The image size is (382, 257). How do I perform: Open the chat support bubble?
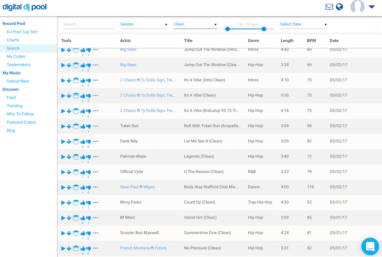tap(370, 247)
